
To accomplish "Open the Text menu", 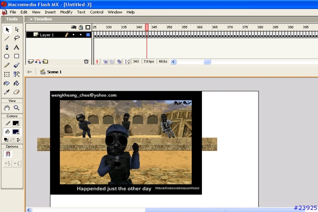I will tap(81, 12).
